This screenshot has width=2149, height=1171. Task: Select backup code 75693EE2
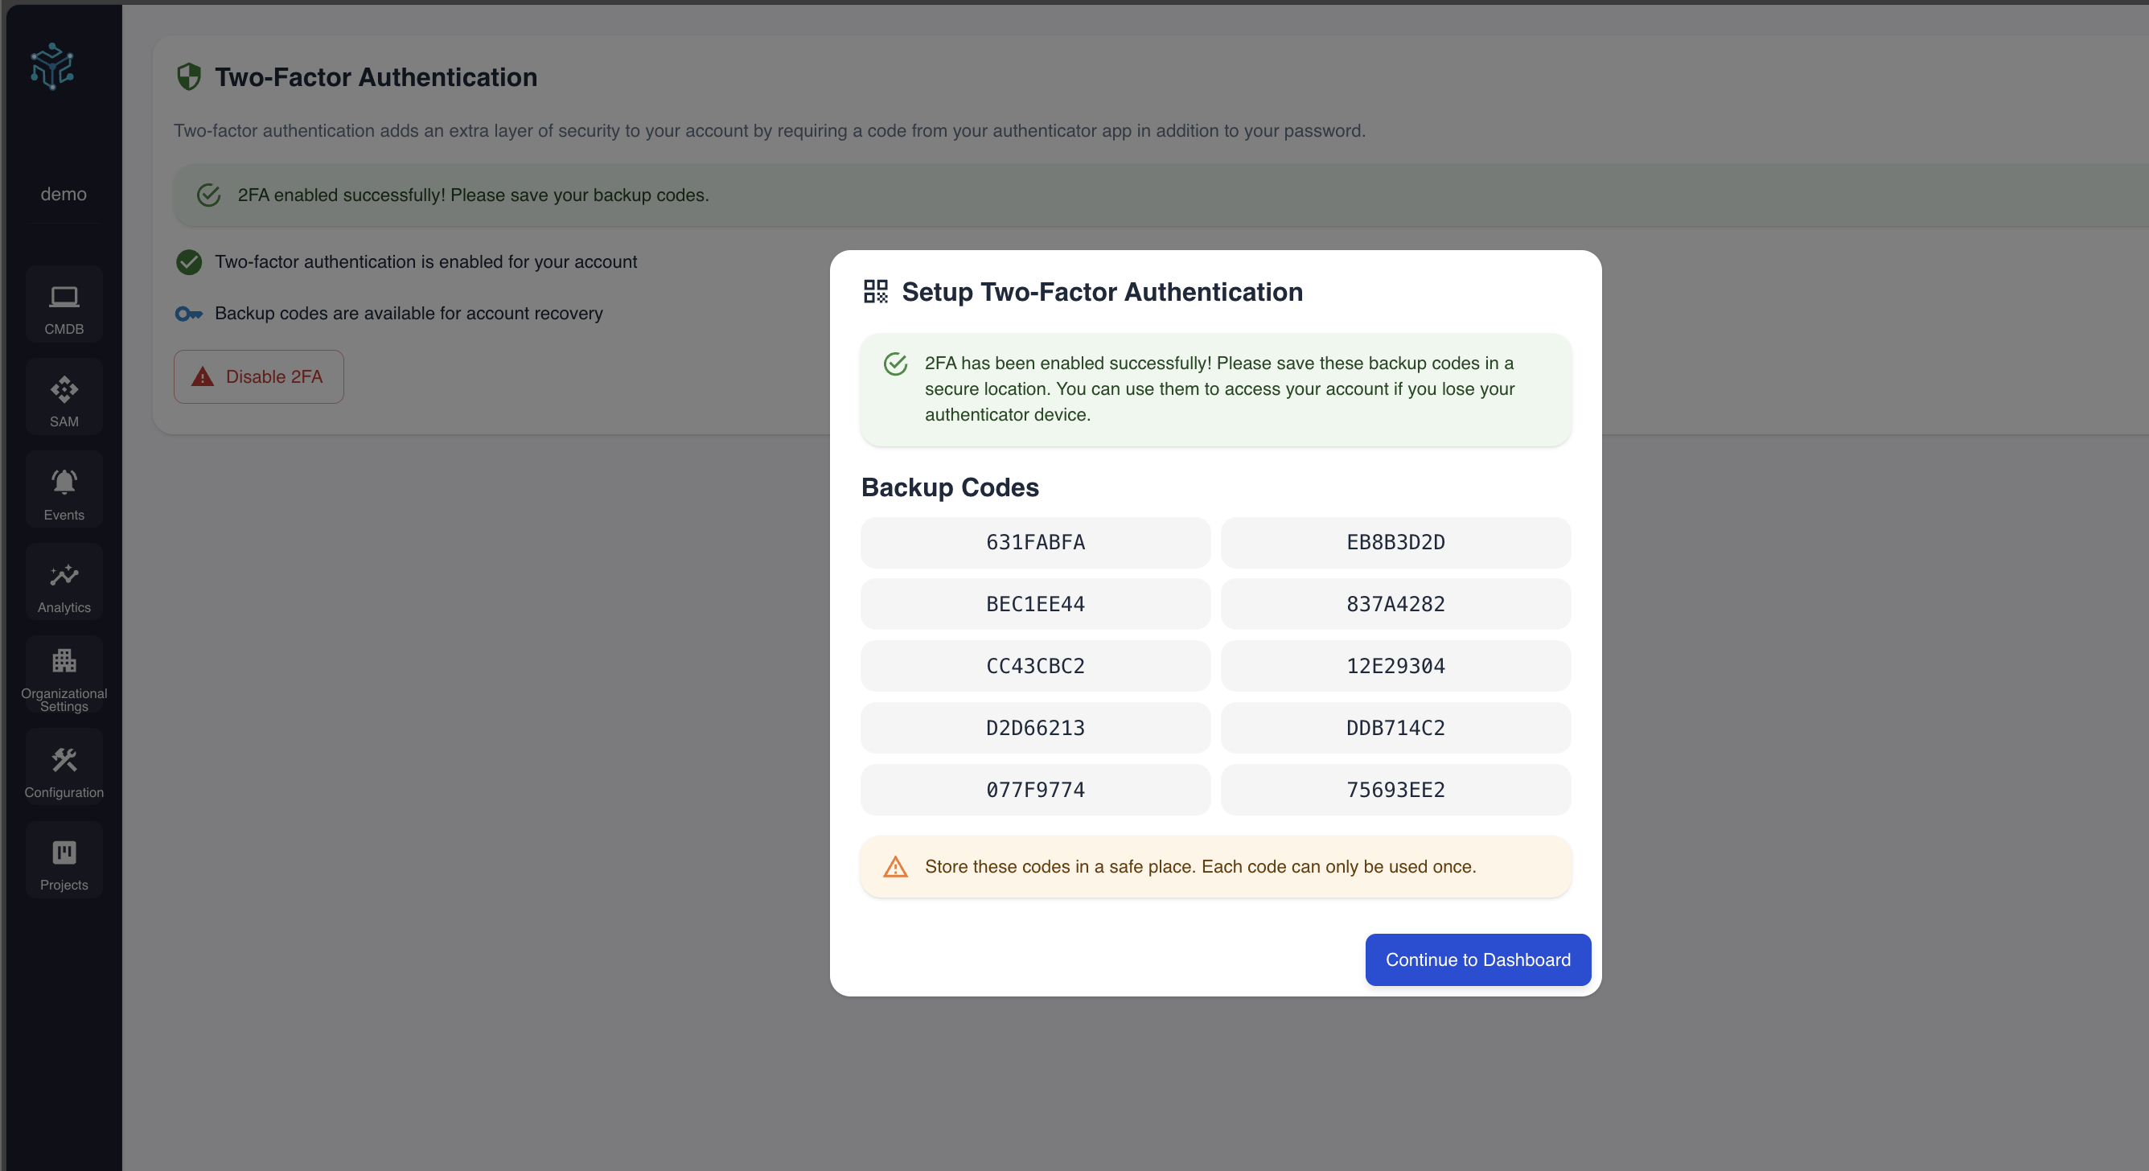coord(1395,789)
